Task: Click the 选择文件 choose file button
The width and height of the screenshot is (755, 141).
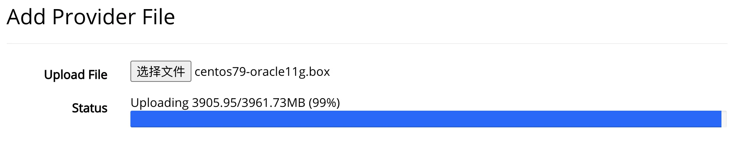Action: coord(161,71)
